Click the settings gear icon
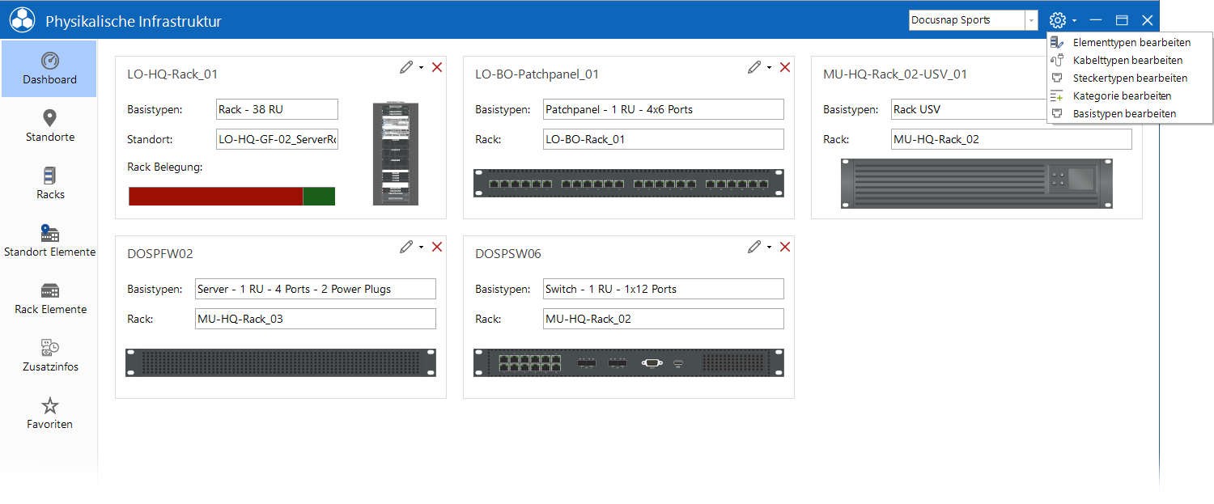This screenshot has height=504, width=1214. pos(1057,20)
